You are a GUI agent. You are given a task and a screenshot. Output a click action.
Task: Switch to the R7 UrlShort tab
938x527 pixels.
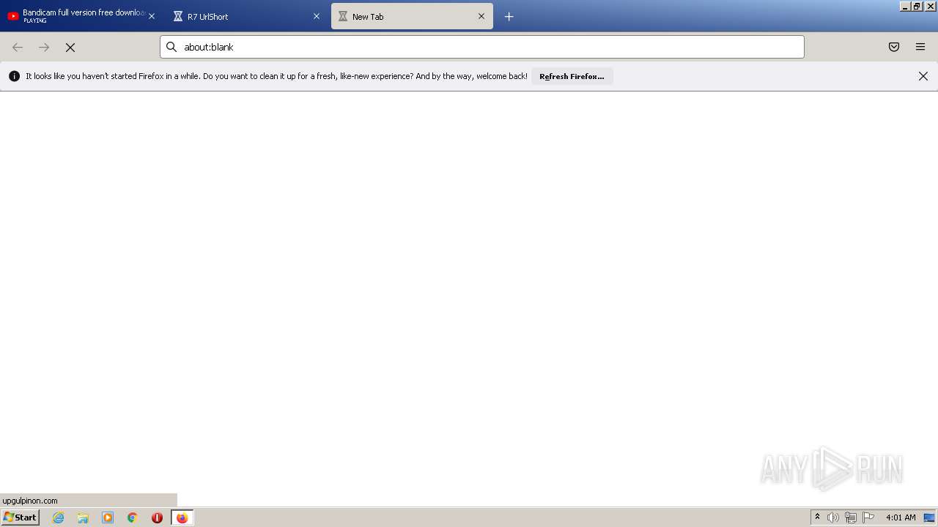[245, 16]
